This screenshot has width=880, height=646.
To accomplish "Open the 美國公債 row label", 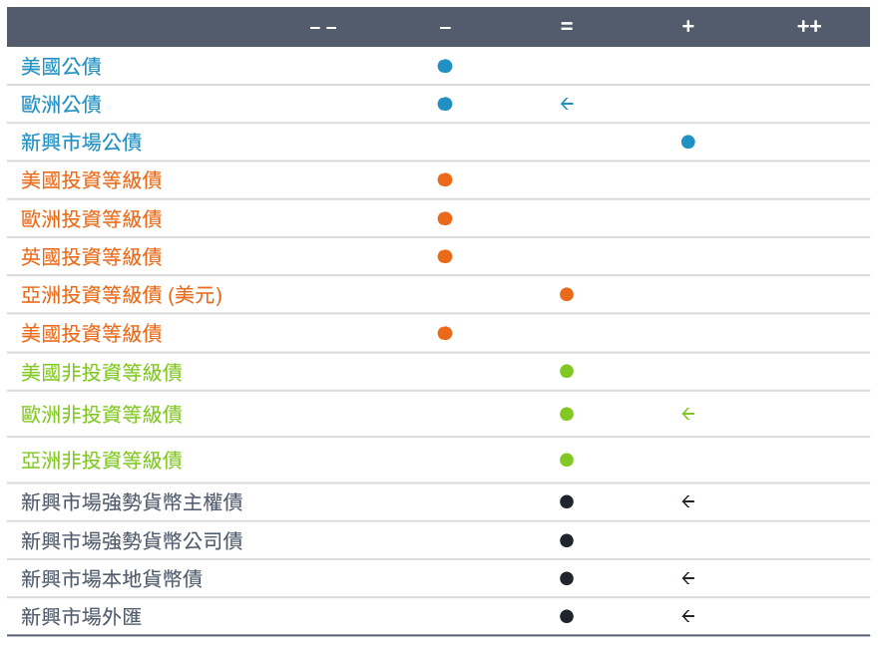I will tap(61, 67).
